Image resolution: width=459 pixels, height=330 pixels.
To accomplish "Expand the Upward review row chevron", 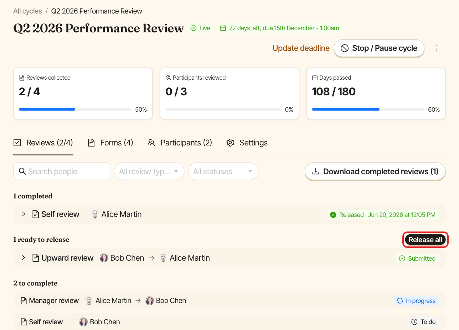I will [24, 258].
